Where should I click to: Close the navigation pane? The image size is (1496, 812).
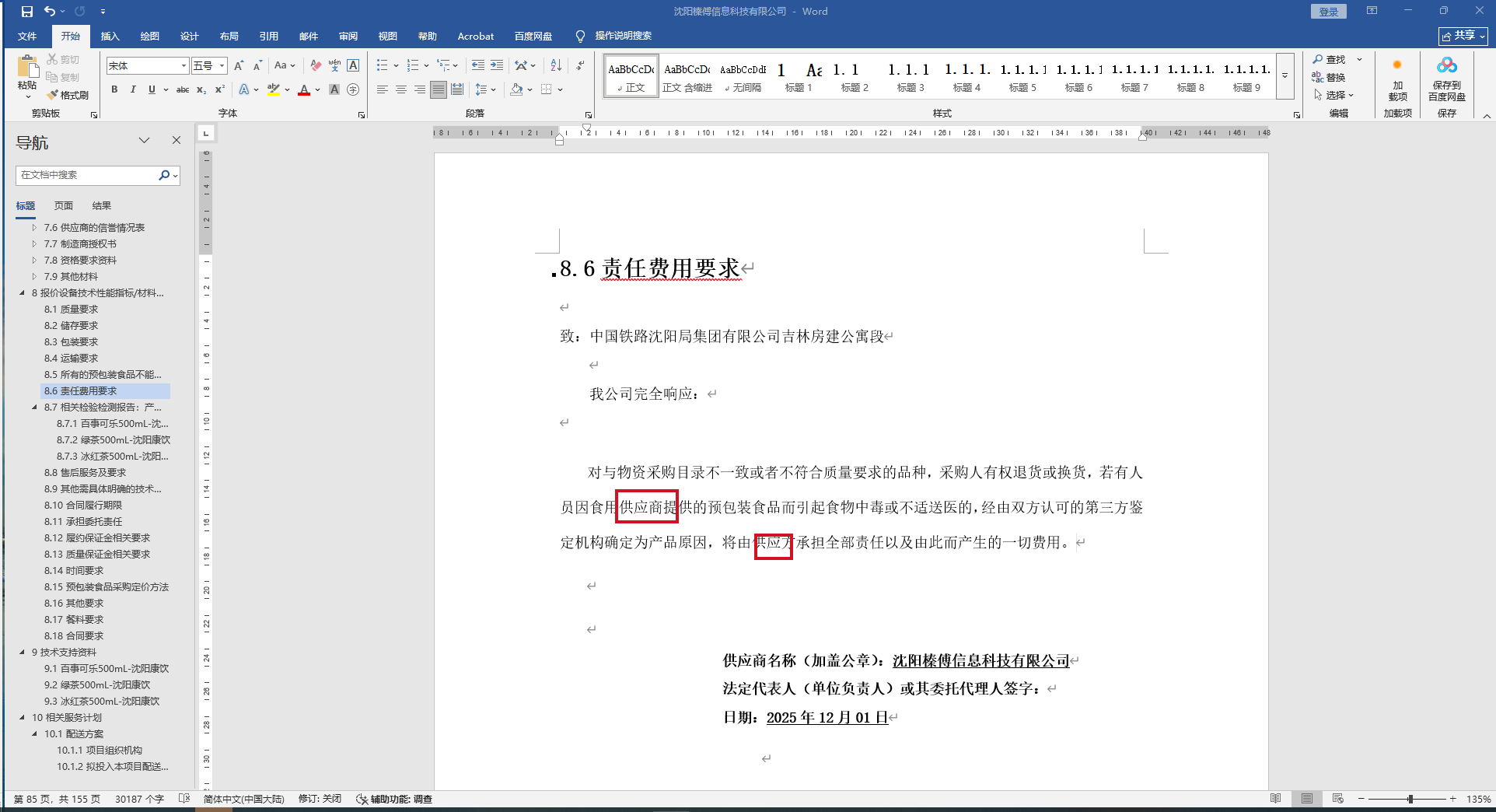point(177,140)
